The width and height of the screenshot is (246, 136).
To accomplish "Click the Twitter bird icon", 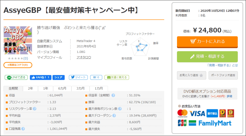I will point(73,77).
